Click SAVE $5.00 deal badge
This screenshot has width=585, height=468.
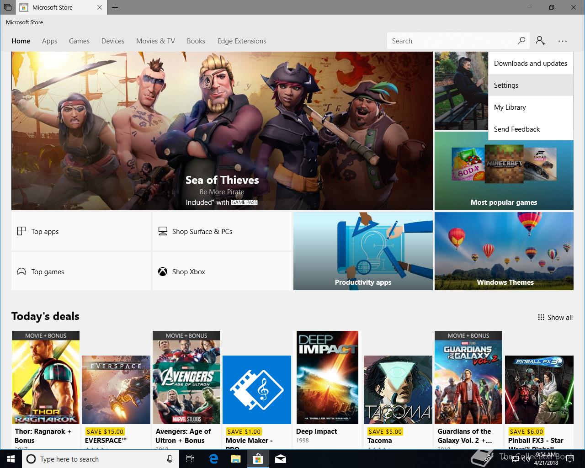pos(385,431)
